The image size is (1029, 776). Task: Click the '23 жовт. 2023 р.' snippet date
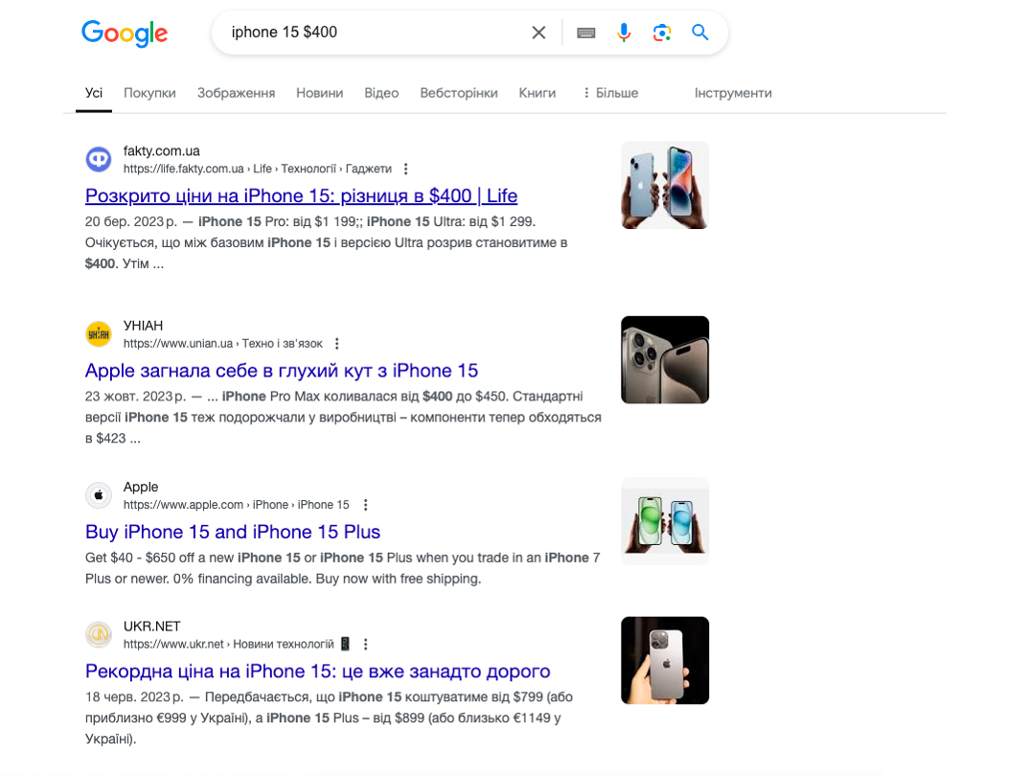pyautogui.click(x=136, y=397)
